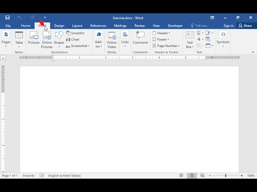This screenshot has width=257, height=192.
Task: Open the Screenshot dropdown
Action: tap(78, 46)
